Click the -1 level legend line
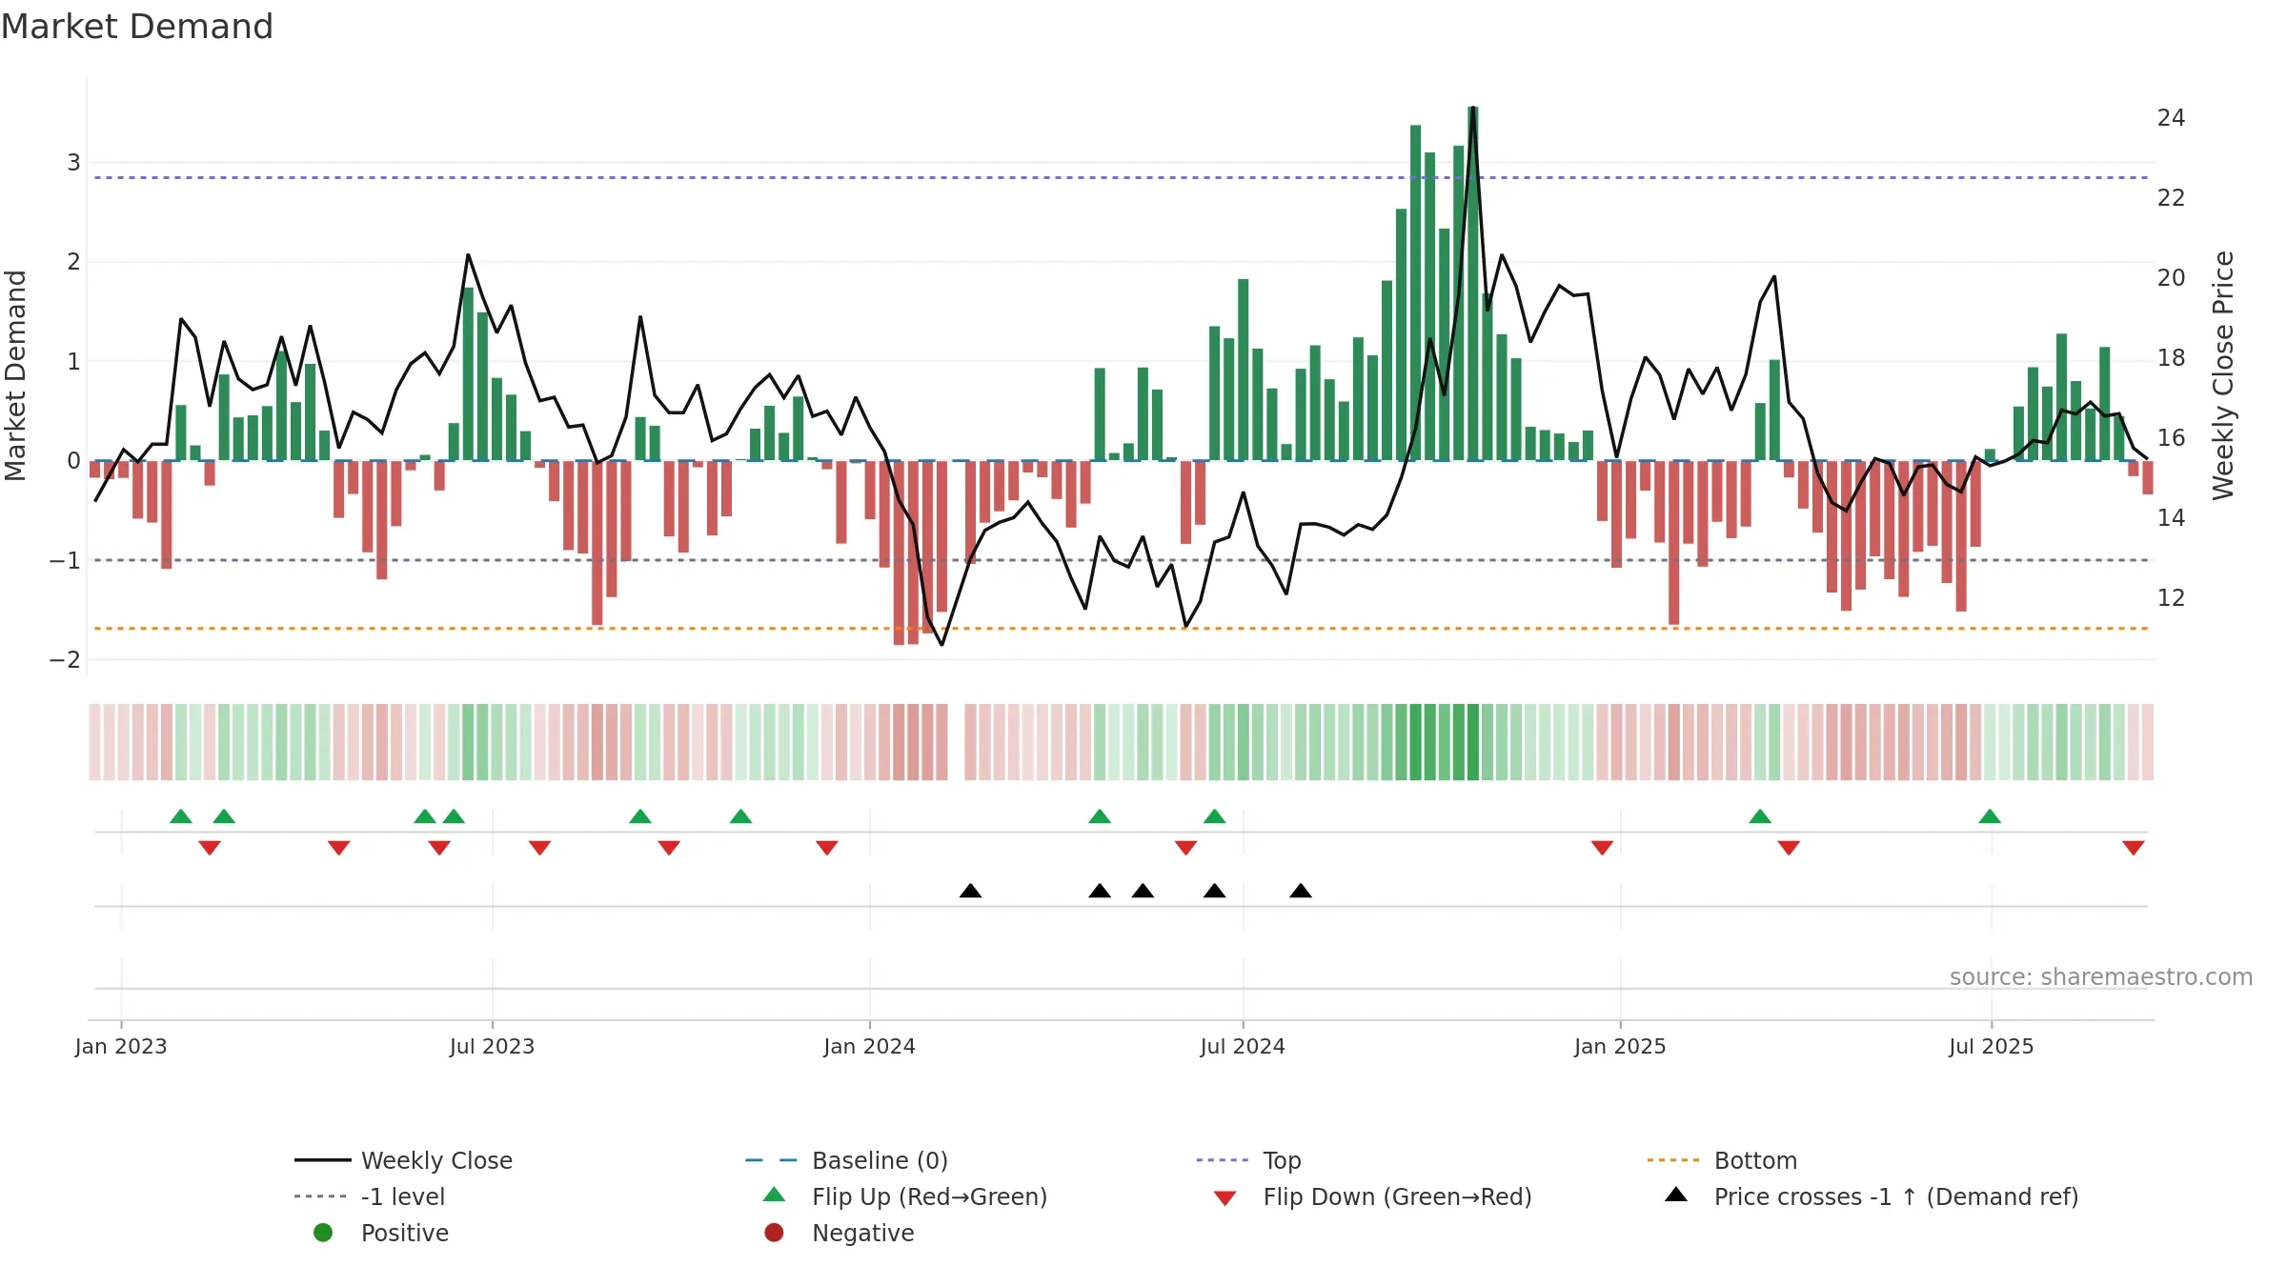 321,1196
